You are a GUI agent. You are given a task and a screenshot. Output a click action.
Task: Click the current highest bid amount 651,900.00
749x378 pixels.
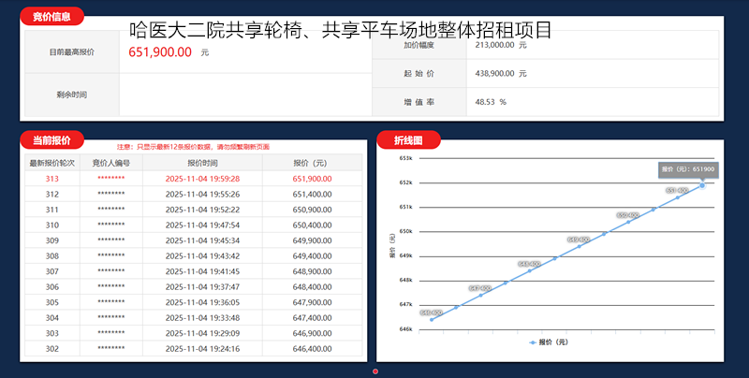tap(160, 52)
